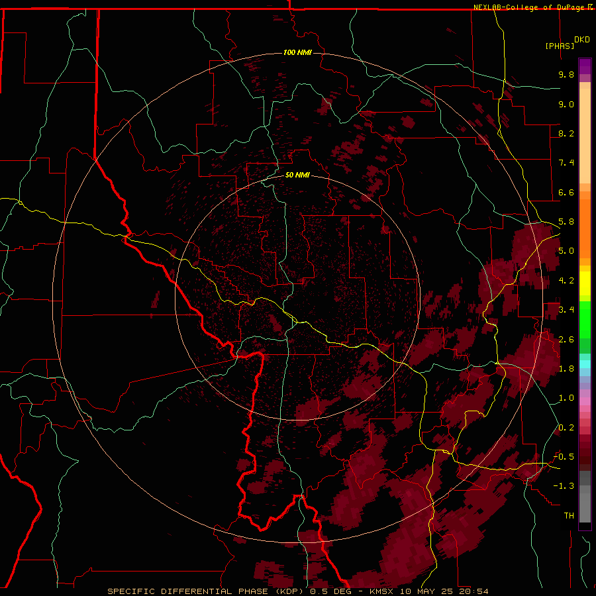The image size is (596, 596).
Task: Click the 50 NMI range ring label
Action: pos(297,175)
